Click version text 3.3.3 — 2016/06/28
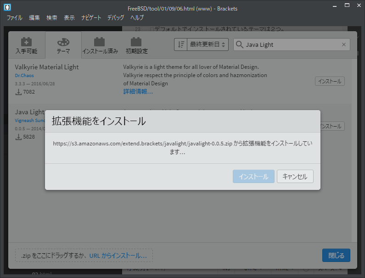 [35, 84]
